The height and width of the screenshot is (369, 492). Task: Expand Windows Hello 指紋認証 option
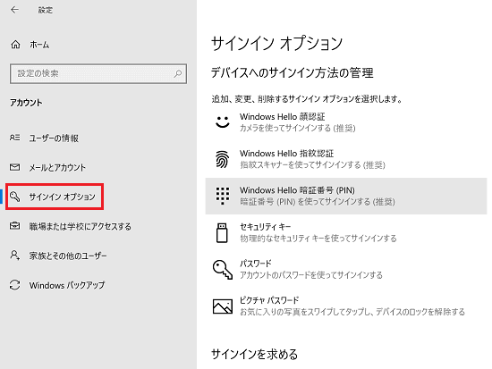(346, 159)
